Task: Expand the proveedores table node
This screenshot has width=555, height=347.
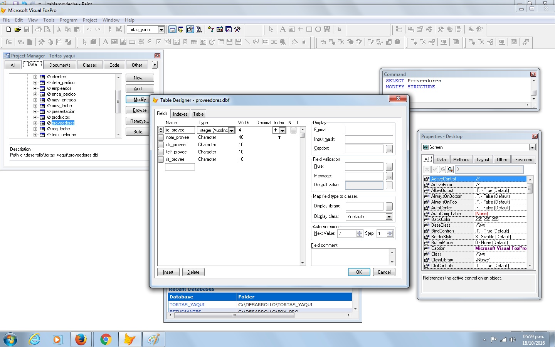Action: [35, 123]
